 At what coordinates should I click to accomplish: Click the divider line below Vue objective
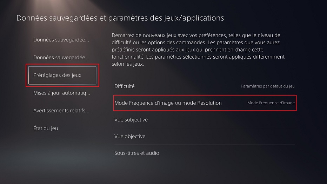pyautogui.click(x=204, y=145)
